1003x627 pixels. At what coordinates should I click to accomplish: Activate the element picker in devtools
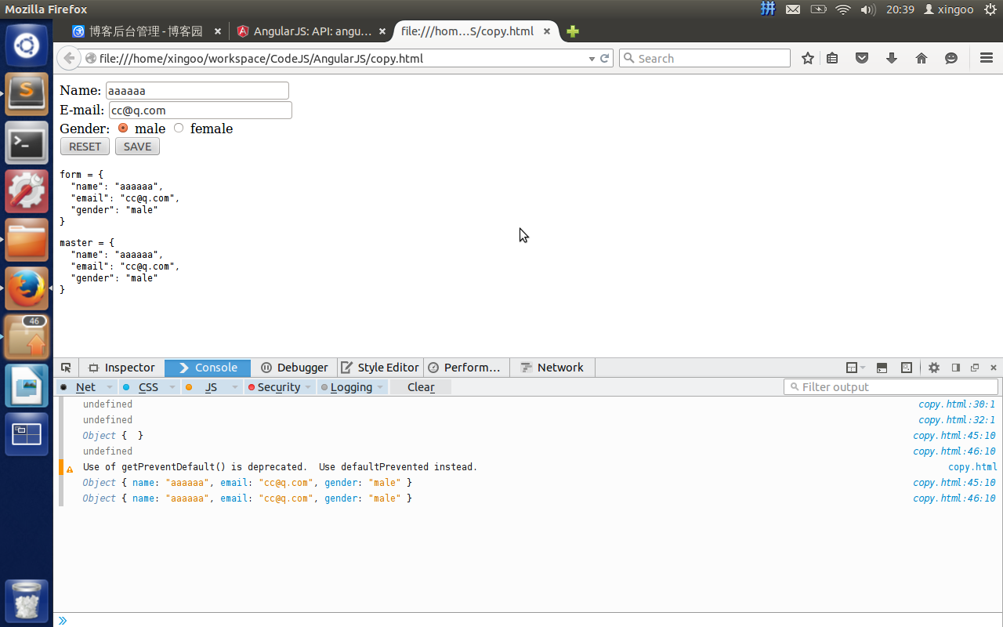coord(67,368)
